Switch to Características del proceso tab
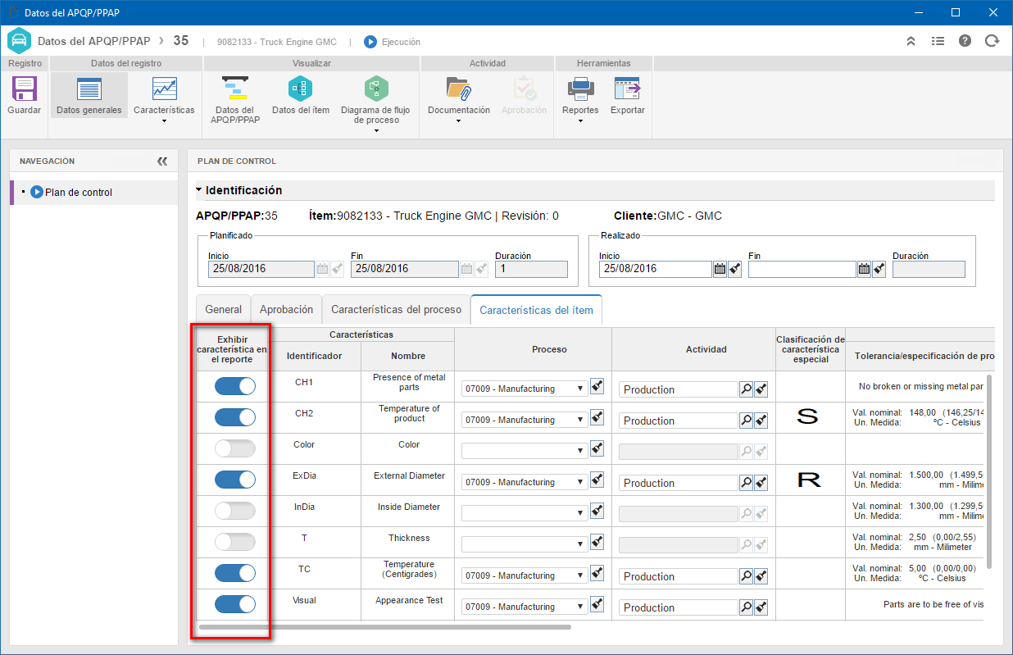Screen dimensions: 1013x655 tap(396, 310)
